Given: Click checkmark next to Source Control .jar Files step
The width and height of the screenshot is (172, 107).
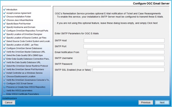Looking at the screenshot, I should tap(4, 38).
